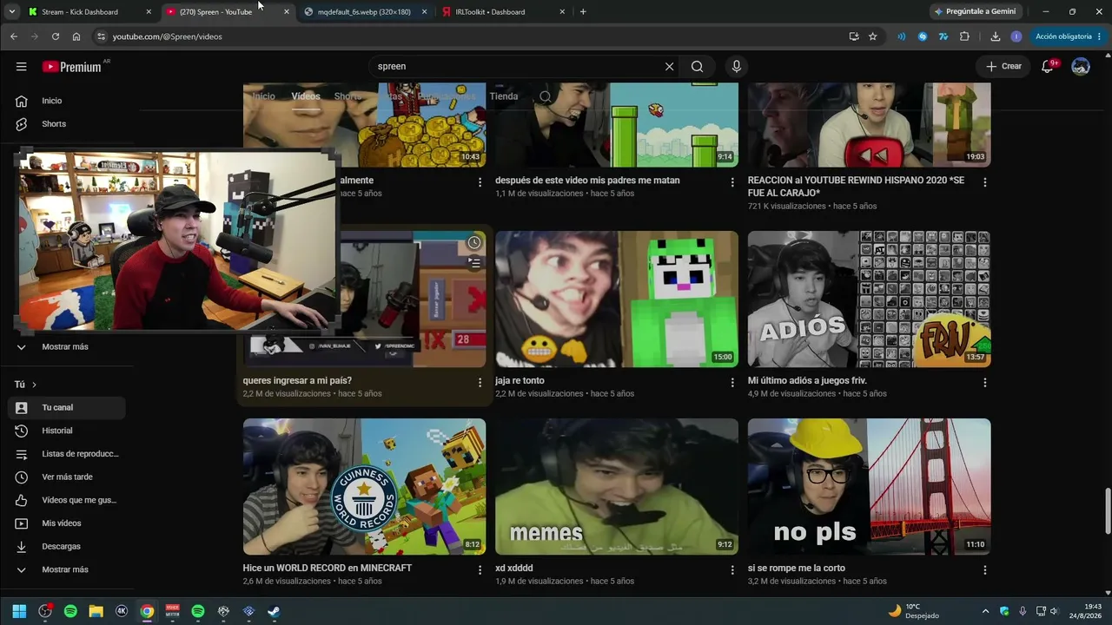1112x625 pixels.
Task: Switch to the channel Shorts tab
Action: tap(347, 96)
